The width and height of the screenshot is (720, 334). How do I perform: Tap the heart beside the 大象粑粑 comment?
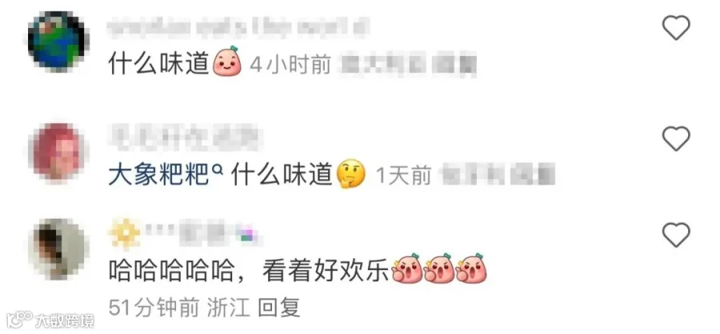(x=676, y=138)
